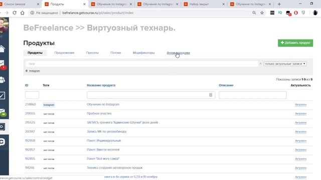Switch to Предложения tab

coord(64,52)
